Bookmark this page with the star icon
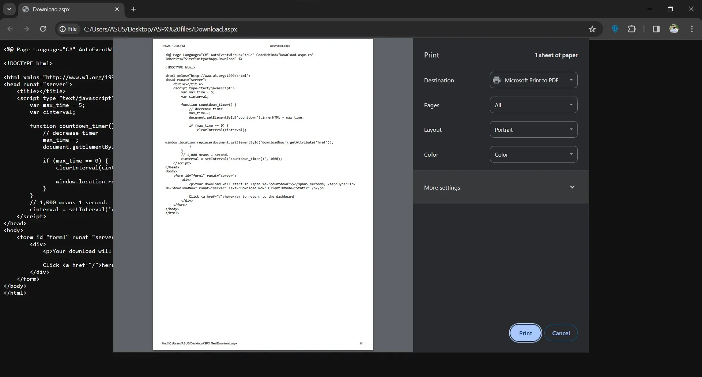 (592, 29)
